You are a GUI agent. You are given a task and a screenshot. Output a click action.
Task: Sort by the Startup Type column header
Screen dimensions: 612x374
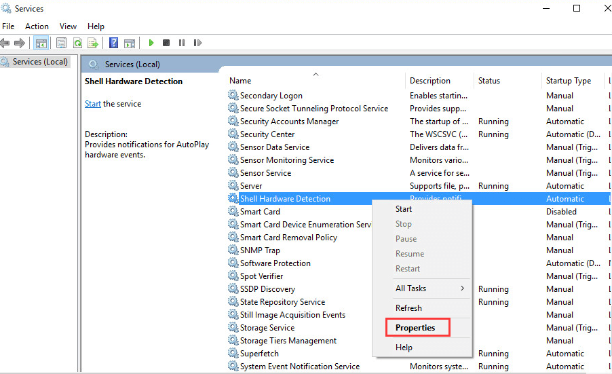(x=568, y=81)
